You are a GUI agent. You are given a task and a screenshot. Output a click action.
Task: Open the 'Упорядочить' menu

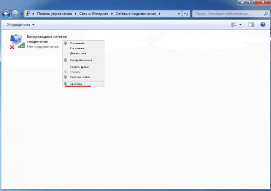(21, 24)
